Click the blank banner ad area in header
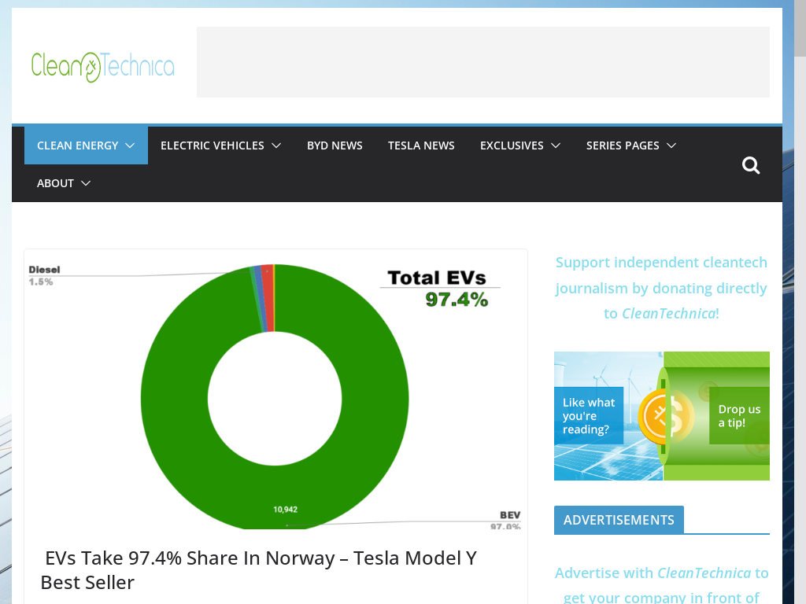The height and width of the screenshot is (604, 806). (483, 62)
